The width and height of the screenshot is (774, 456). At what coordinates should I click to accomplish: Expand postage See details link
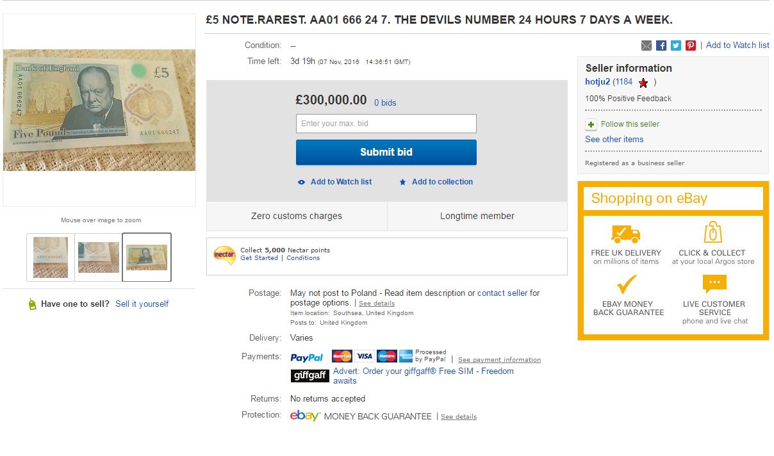pos(376,304)
